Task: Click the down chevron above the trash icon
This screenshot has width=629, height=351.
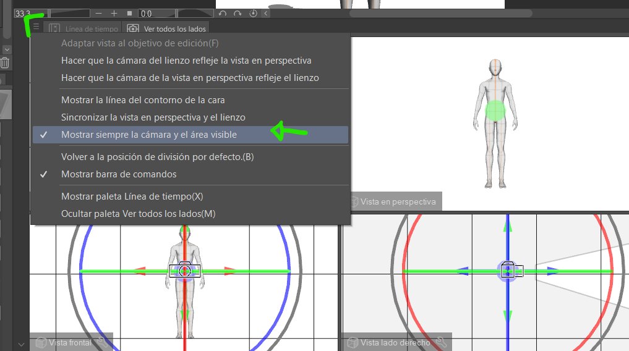Action: [x=7, y=49]
